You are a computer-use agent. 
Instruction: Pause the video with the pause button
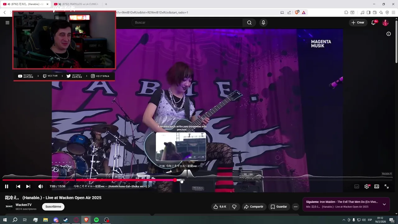pos(7,186)
